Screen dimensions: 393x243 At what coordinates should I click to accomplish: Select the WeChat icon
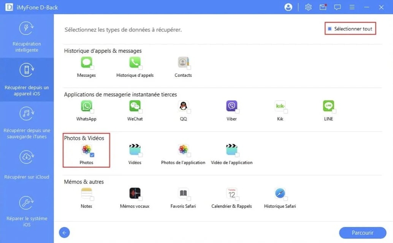[135, 106]
